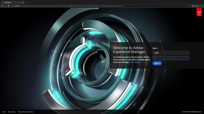Screen dimensions: 204x114
Task: Open the Chrome three-dot menu
Action: [202, 6]
